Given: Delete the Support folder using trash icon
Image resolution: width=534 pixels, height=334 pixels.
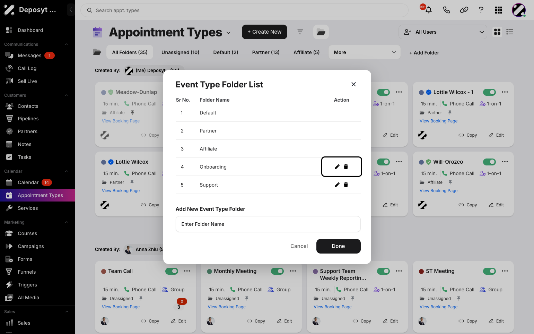Looking at the screenshot, I should pyautogui.click(x=346, y=185).
